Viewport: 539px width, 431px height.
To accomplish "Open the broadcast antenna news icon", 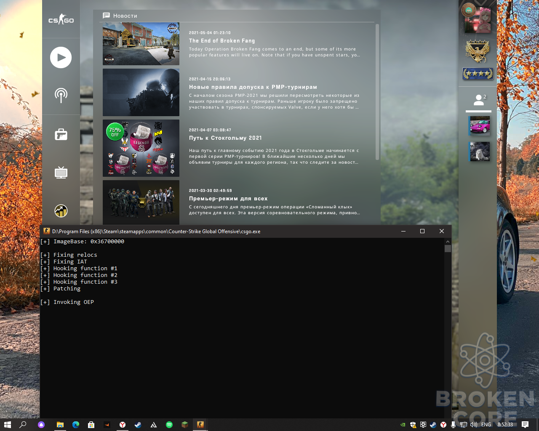I will tap(61, 95).
